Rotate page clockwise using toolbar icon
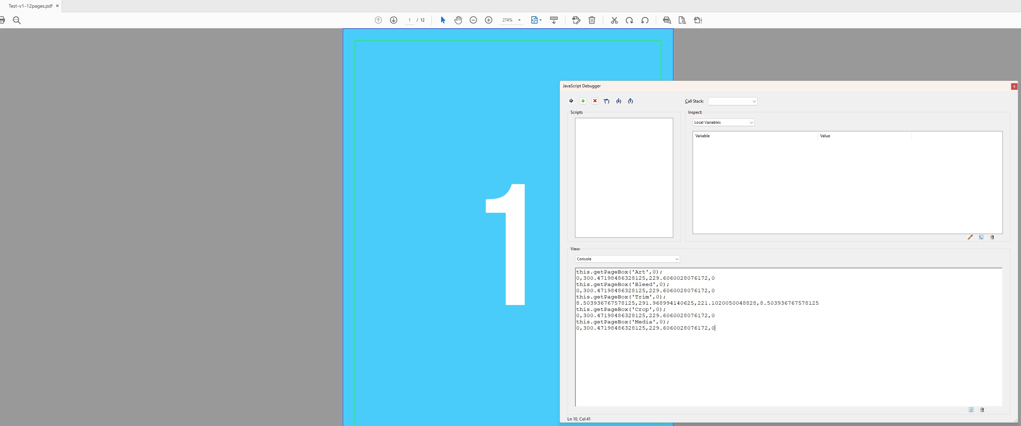The width and height of the screenshot is (1021, 426). (x=629, y=20)
